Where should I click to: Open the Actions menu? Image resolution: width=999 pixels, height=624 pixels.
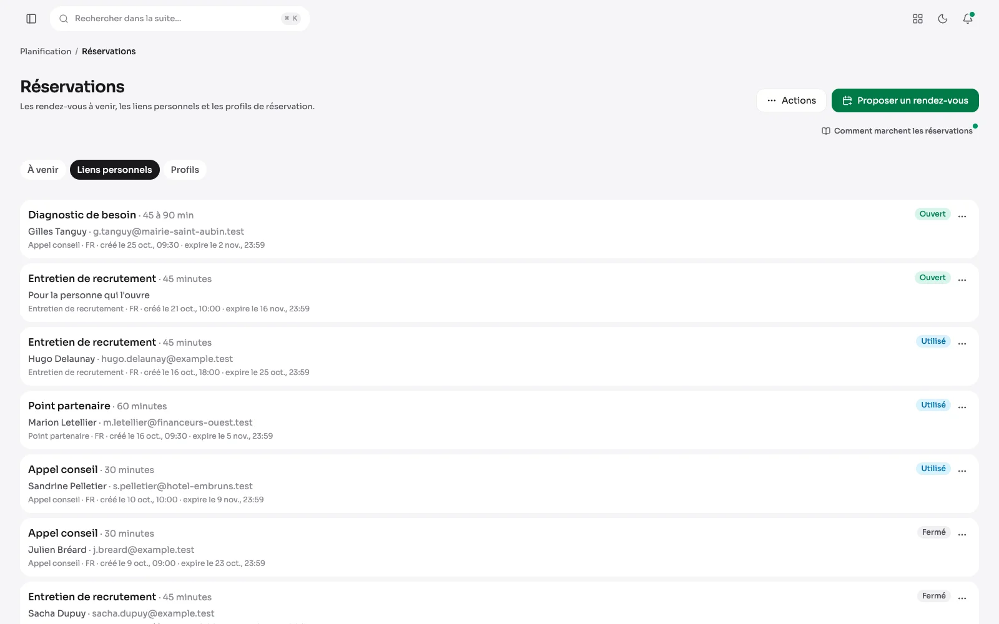click(791, 100)
